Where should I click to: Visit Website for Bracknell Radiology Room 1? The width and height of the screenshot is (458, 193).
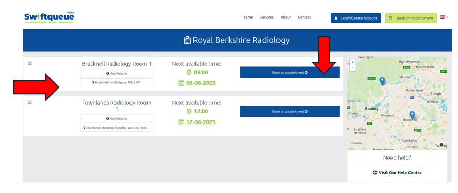117,73
